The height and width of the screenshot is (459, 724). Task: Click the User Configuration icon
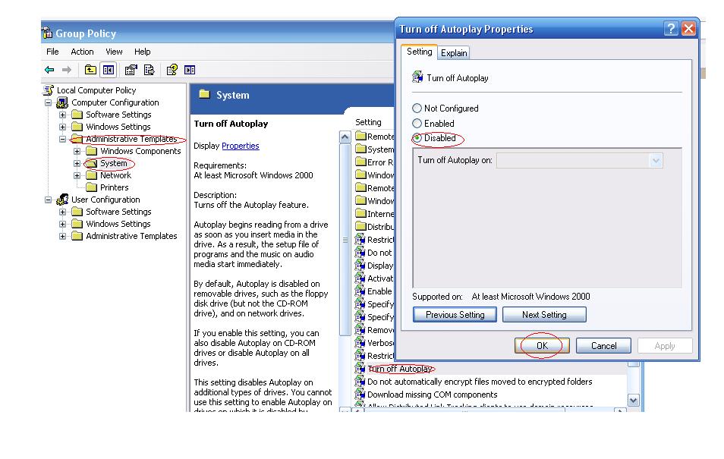tap(62, 200)
